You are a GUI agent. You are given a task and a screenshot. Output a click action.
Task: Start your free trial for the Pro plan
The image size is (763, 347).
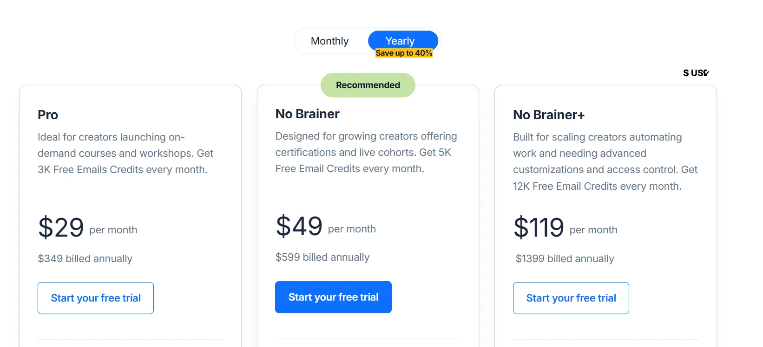(96, 298)
